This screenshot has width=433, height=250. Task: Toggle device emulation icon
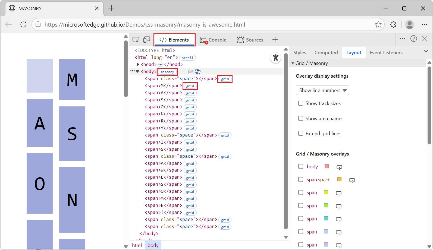(x=147, y=40)
